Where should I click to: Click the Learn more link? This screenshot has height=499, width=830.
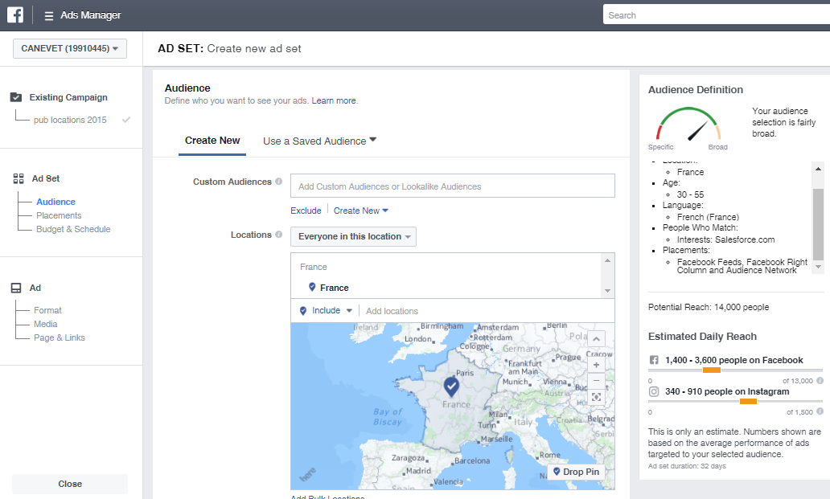click(334, 100)
